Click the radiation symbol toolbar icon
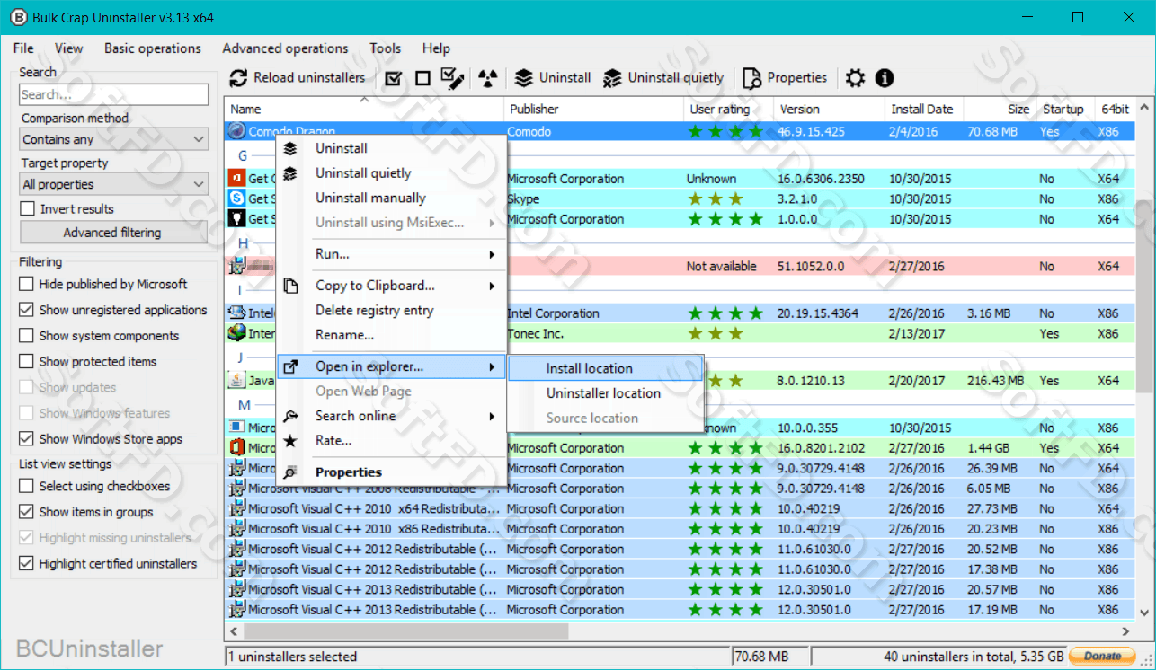This screenshot has width=1156, height=670. (x=487, y=78)
